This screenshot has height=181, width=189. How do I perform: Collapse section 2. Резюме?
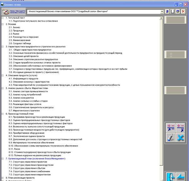coord(3,24)
